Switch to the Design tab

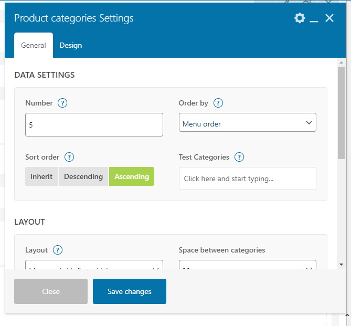[71, 45]
